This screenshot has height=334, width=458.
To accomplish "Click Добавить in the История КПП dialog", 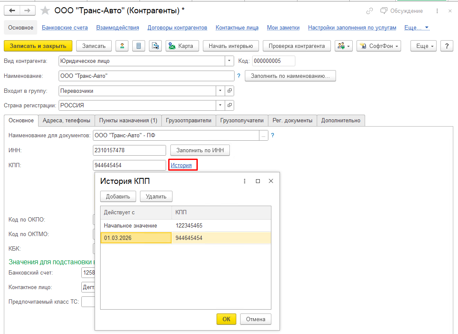I will click(118, 196).
